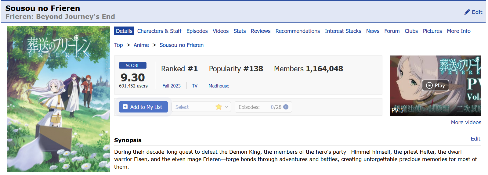Go to Top breadcrumb link

[x=118, y=45]
